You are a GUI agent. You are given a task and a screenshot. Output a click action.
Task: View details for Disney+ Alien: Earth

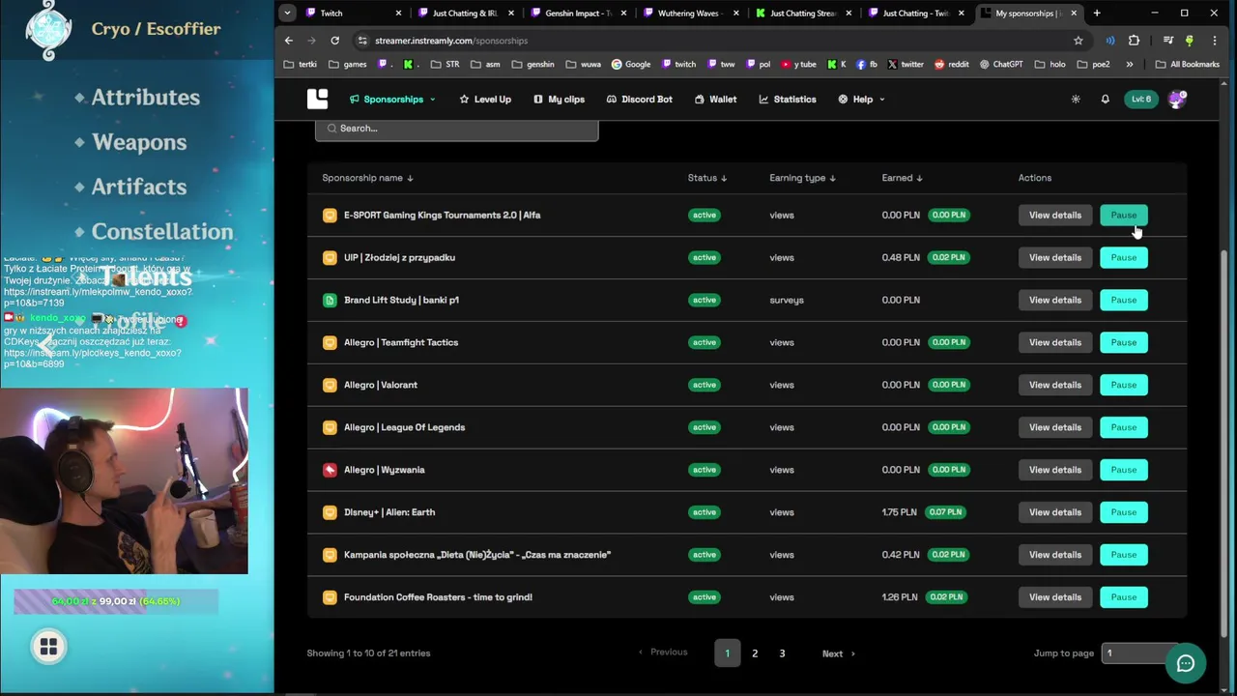point(1054,512)
